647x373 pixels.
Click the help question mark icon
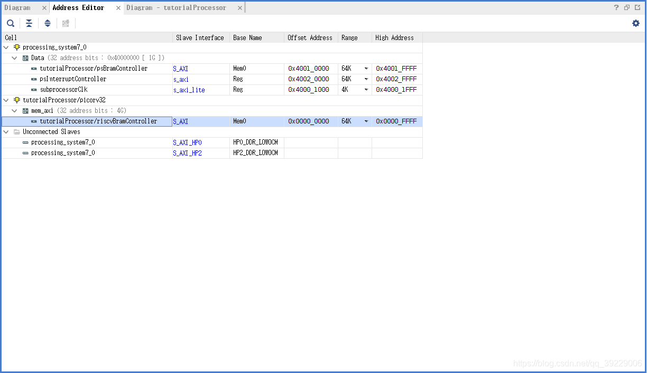[x=616, y=7]
